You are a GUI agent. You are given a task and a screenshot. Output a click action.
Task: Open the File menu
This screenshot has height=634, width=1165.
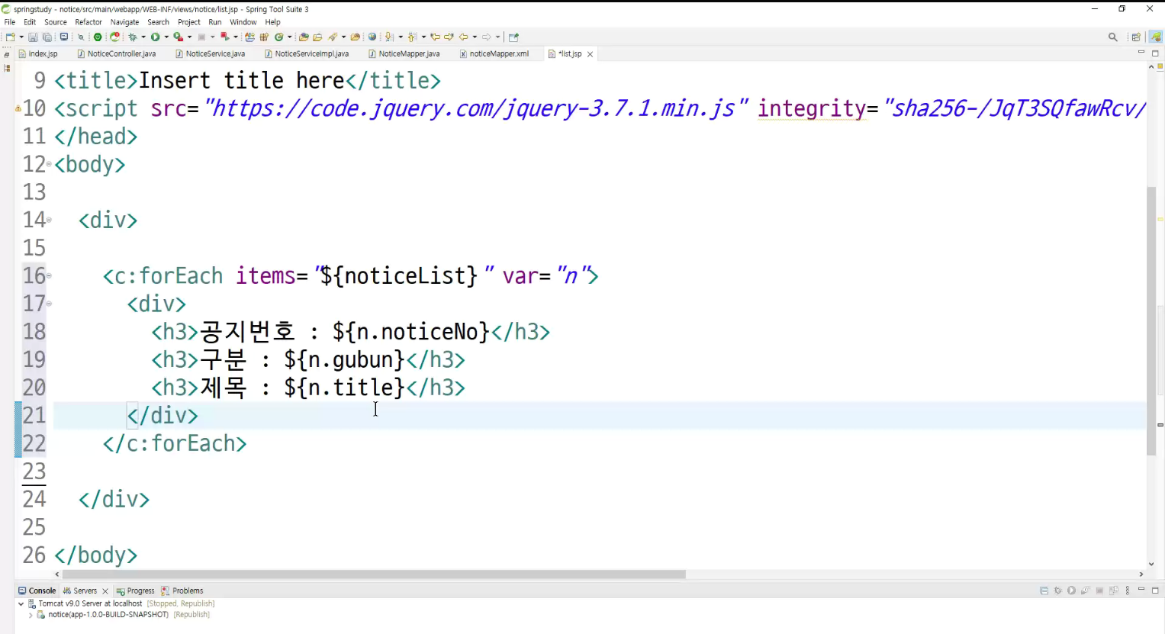[x=10, y=22]
